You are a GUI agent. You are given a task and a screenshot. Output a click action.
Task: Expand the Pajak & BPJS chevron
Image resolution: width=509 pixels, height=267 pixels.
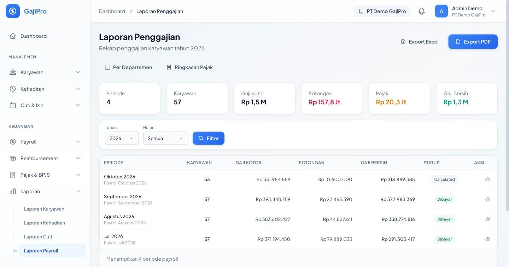coord(78,175)
